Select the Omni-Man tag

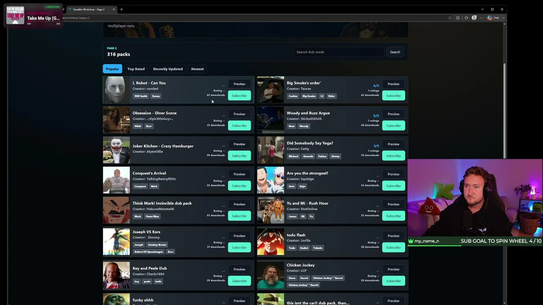152,216
